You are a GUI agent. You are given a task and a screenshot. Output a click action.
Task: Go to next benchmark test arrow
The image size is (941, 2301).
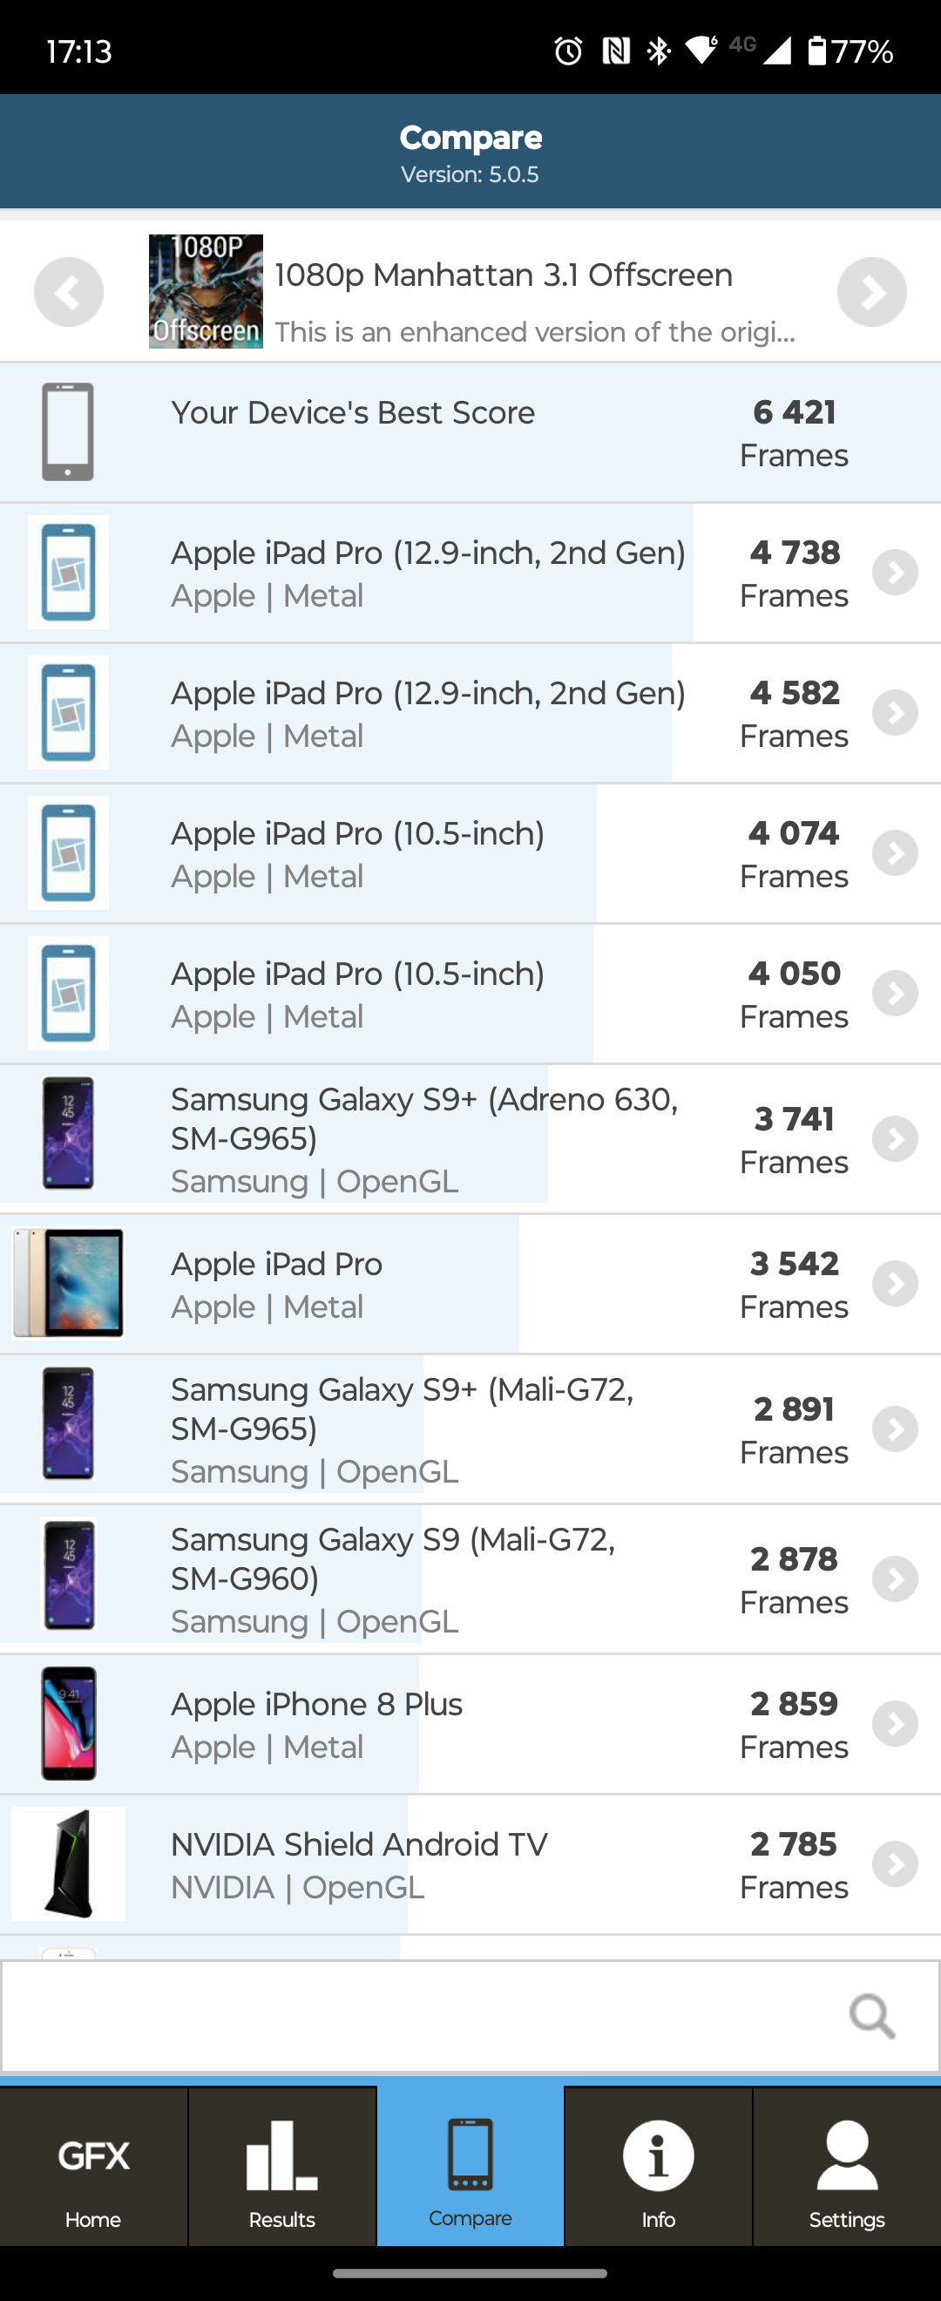871,292
